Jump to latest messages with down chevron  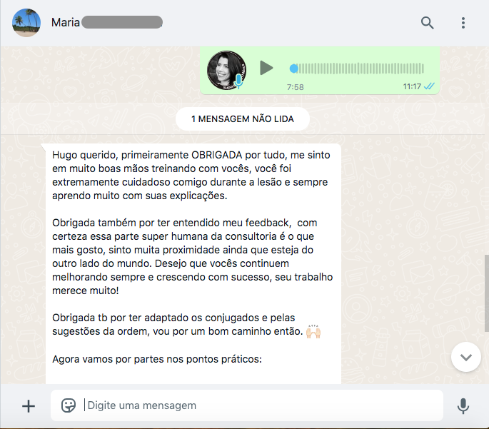(x=466, y=358)
